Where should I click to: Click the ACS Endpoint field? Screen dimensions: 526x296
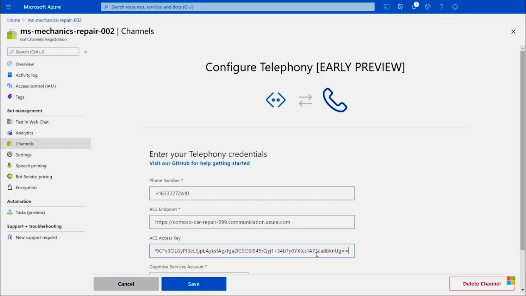252,222
